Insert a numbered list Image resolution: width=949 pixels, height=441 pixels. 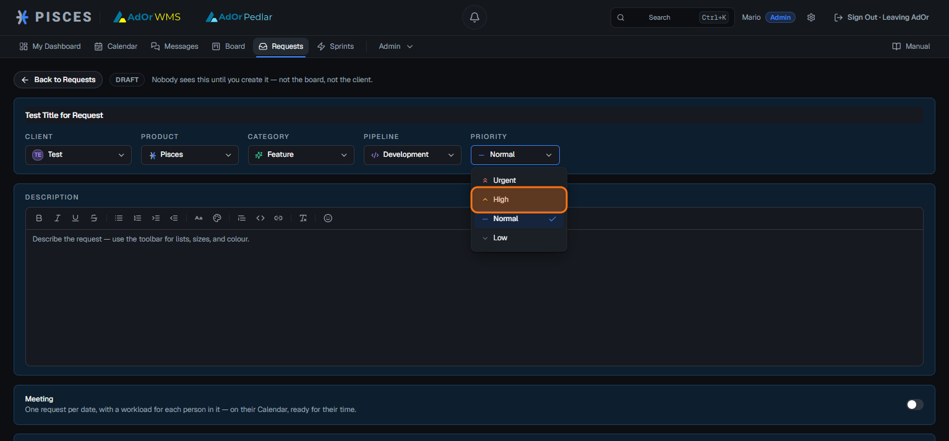tap(137, 218)
